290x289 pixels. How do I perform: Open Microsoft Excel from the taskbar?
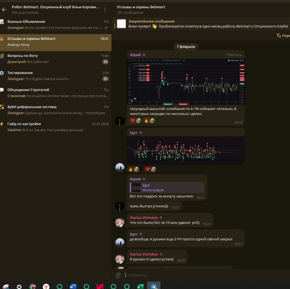140,287
